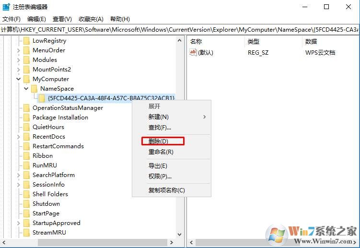
Task: Click the RunMRU folder icon
Action: pyautogui.click(x=27, y=165)
